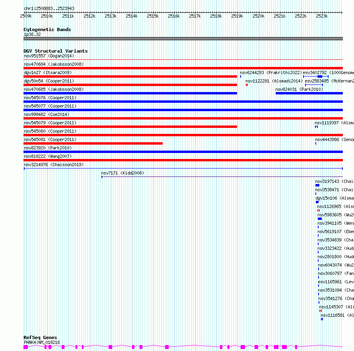This screenshot has height=351, width=354.
Task: Click the esv2583485 (McKernan) variant label
Action: 329,81
